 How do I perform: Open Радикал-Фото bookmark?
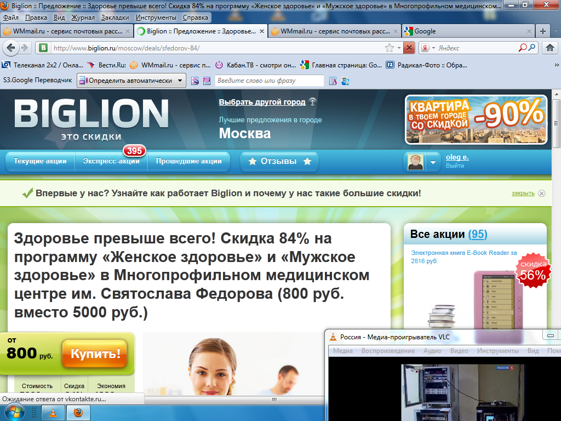point(426,65)
